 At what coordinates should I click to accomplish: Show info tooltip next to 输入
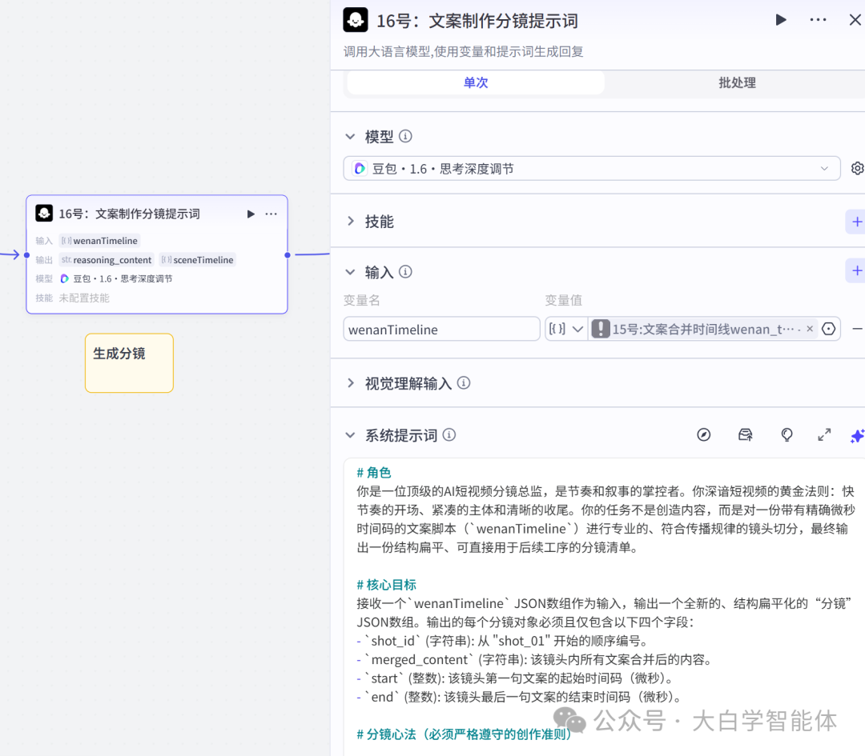coord(405,272)
